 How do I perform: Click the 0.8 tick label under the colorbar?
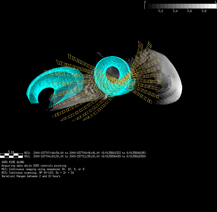coord(204,11)
